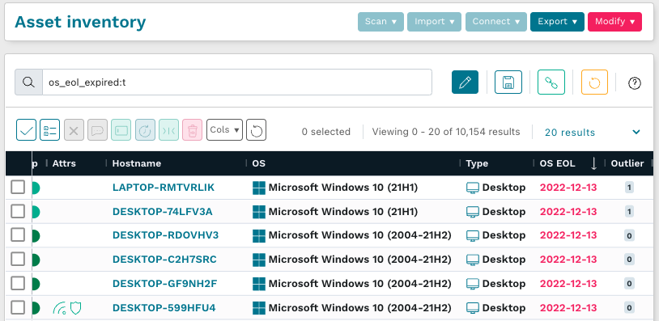Open the DESKTOP-599HFU4 hostname link
The height and width of the screenshot is (321, 659).
tap(164, 308)
